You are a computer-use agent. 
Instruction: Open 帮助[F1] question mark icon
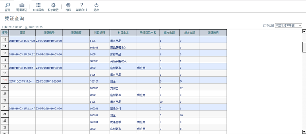pyautogui.click(x=82, y=5)
